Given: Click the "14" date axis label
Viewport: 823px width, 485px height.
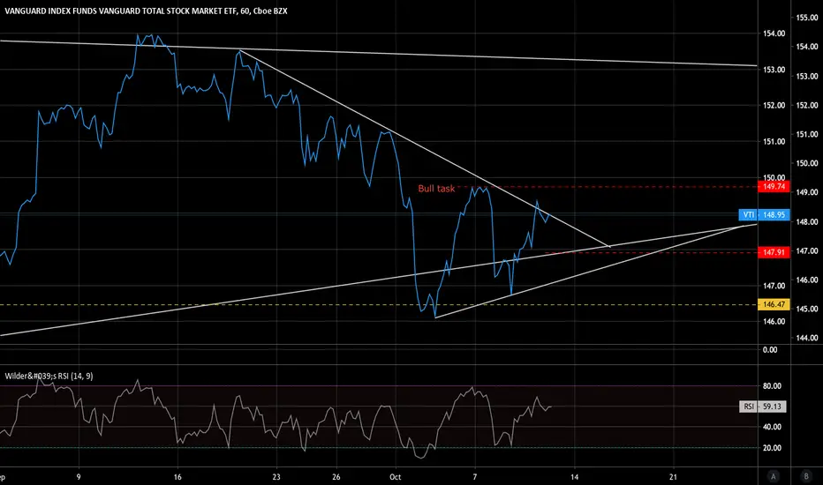Looking at the screenshot, I should pos(575,476).
